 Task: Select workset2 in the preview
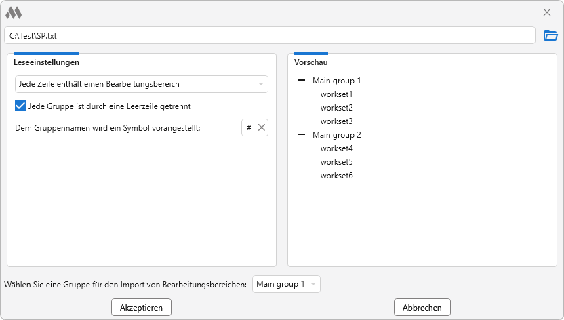click(x=336, y=108)
